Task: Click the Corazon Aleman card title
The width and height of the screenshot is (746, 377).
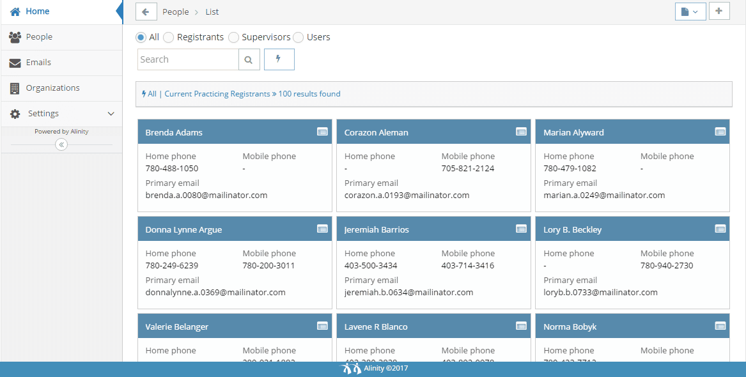Action: 377,133
